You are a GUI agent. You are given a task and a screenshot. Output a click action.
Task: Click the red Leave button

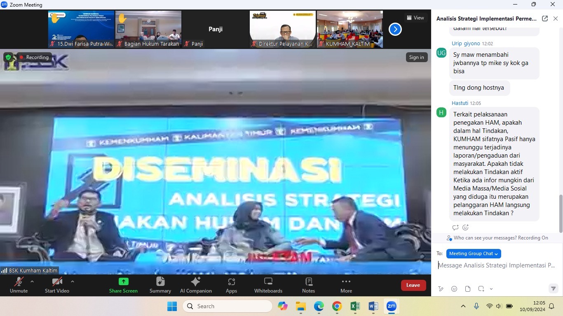pyautogui.click(x=413, y=285)
